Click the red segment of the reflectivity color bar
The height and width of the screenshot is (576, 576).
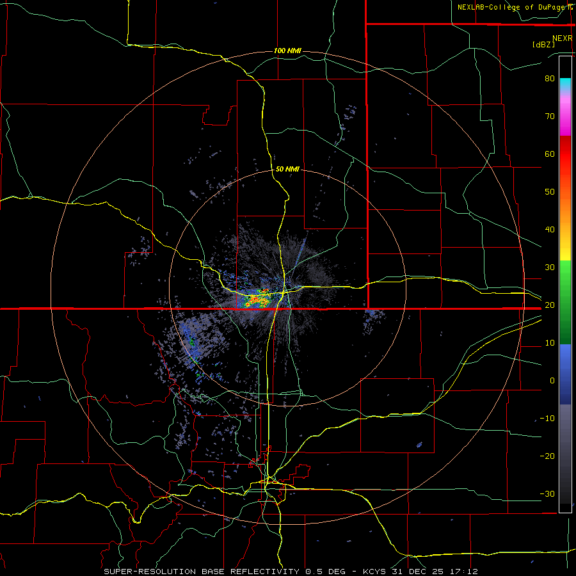tap(565, 154)
